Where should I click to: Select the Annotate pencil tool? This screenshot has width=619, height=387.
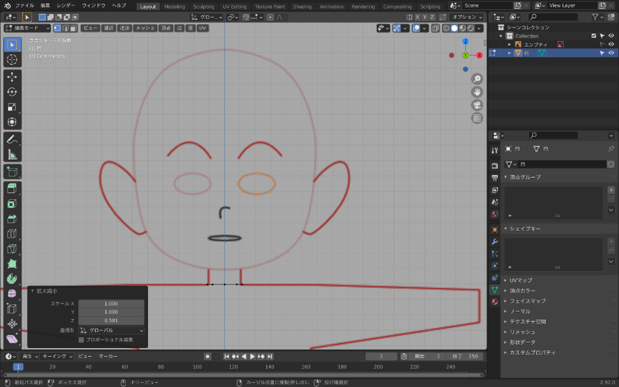[x=12, y=139]
